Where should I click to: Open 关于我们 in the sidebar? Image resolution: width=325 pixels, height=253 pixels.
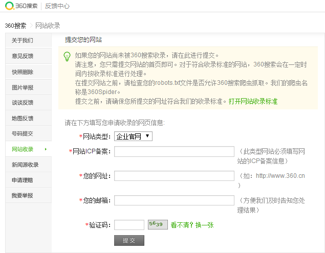(x=28, y=40)
